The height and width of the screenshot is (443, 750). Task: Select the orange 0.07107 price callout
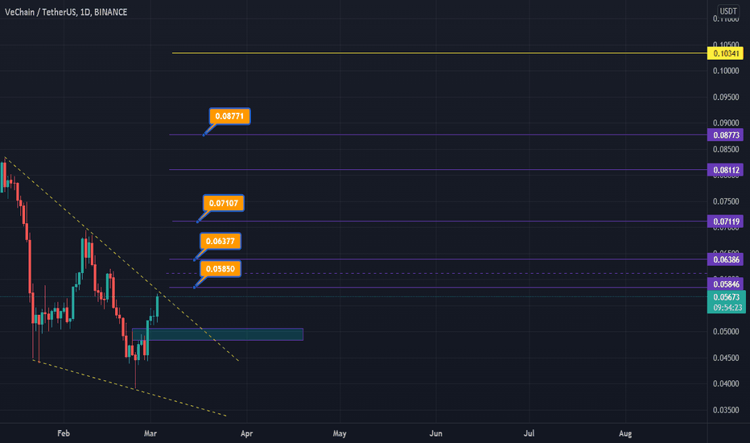(x=224, y=203)
